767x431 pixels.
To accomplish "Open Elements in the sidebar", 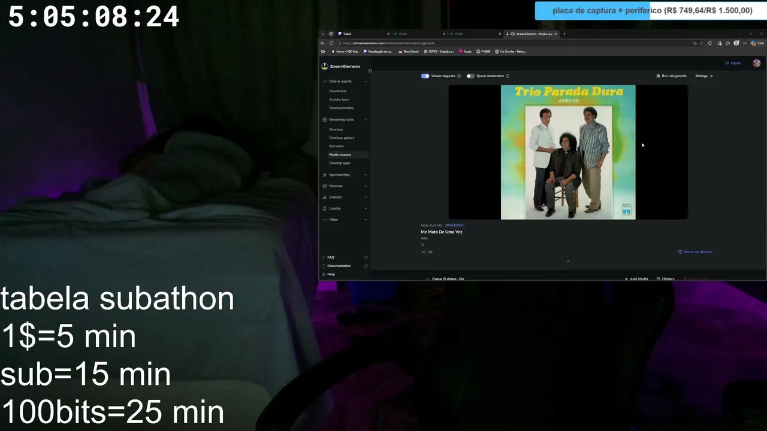I will tap(336, 146).
